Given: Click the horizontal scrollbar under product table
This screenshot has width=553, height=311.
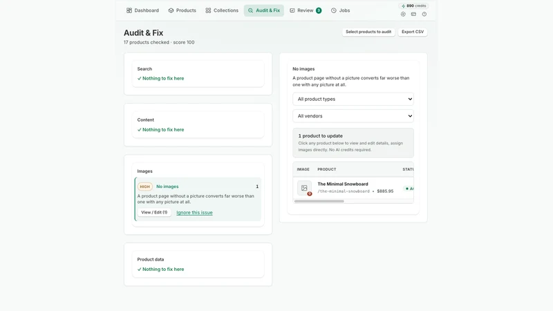Looking at the screenshot, I should click(x=319, y=201).
